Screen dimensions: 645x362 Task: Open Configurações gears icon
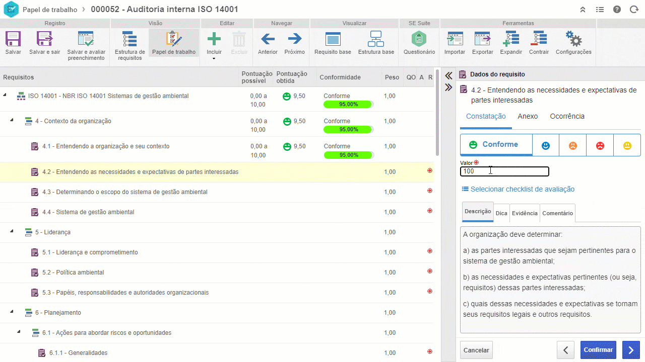coord(573,39)
